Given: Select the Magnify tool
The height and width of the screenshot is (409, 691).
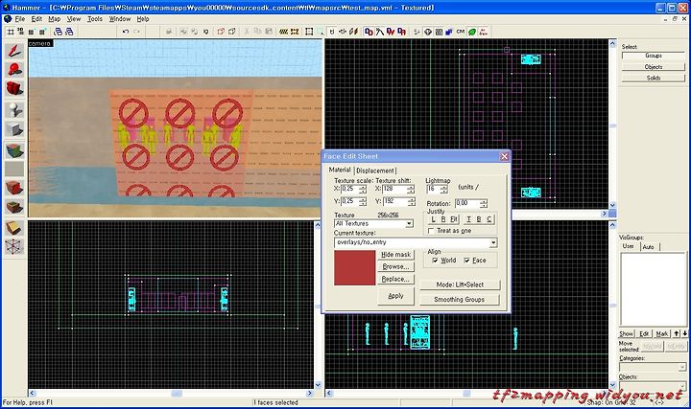Looking at the screenshot, I should [x=14, y=70].
